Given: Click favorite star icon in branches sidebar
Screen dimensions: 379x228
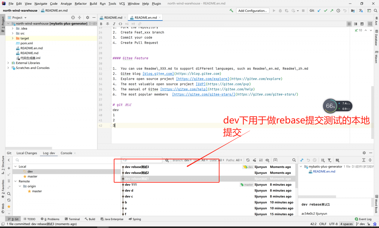Looking at the screenshot, I should (9, 206).
